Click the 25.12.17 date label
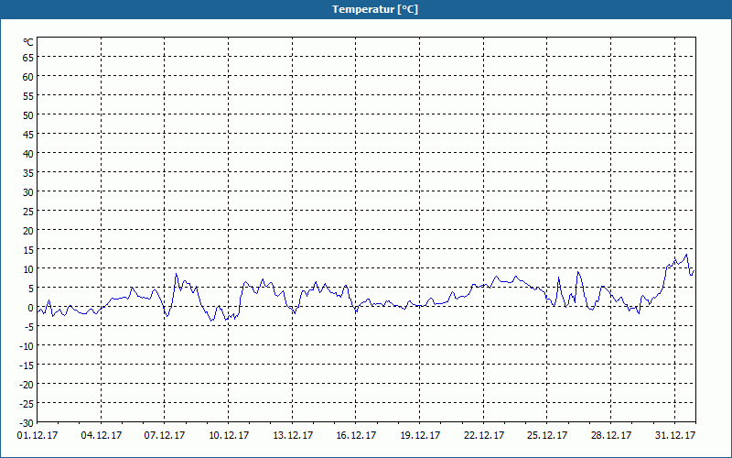The height and width of the screenshot is (458, 732). pyautogui.click(x=547, y=435)
